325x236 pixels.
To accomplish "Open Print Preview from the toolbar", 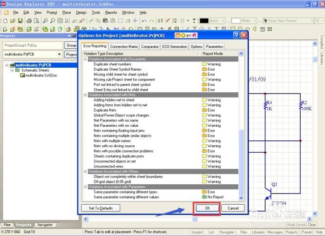I will click(x=36, y=20).
